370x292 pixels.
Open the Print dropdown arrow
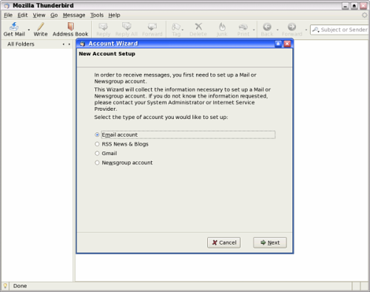tap(254, 30)
